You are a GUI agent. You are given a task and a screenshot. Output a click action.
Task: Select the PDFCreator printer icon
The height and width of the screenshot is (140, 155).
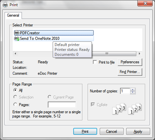pos(17,33)
